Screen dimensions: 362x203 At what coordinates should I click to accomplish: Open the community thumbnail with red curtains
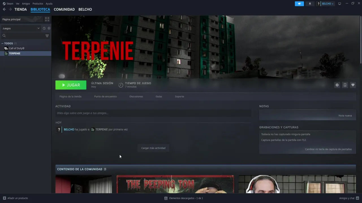pos(84,184)
